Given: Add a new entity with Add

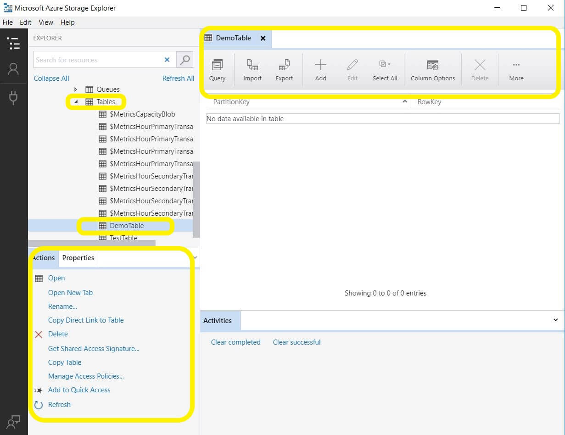Looking at the screenshot, I should click(320, 70).
